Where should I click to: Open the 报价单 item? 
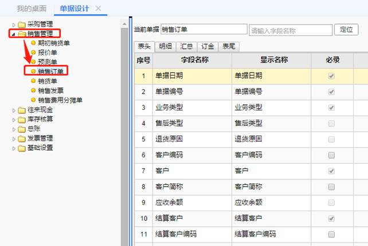pyautogui.click(x=47, y=52)
